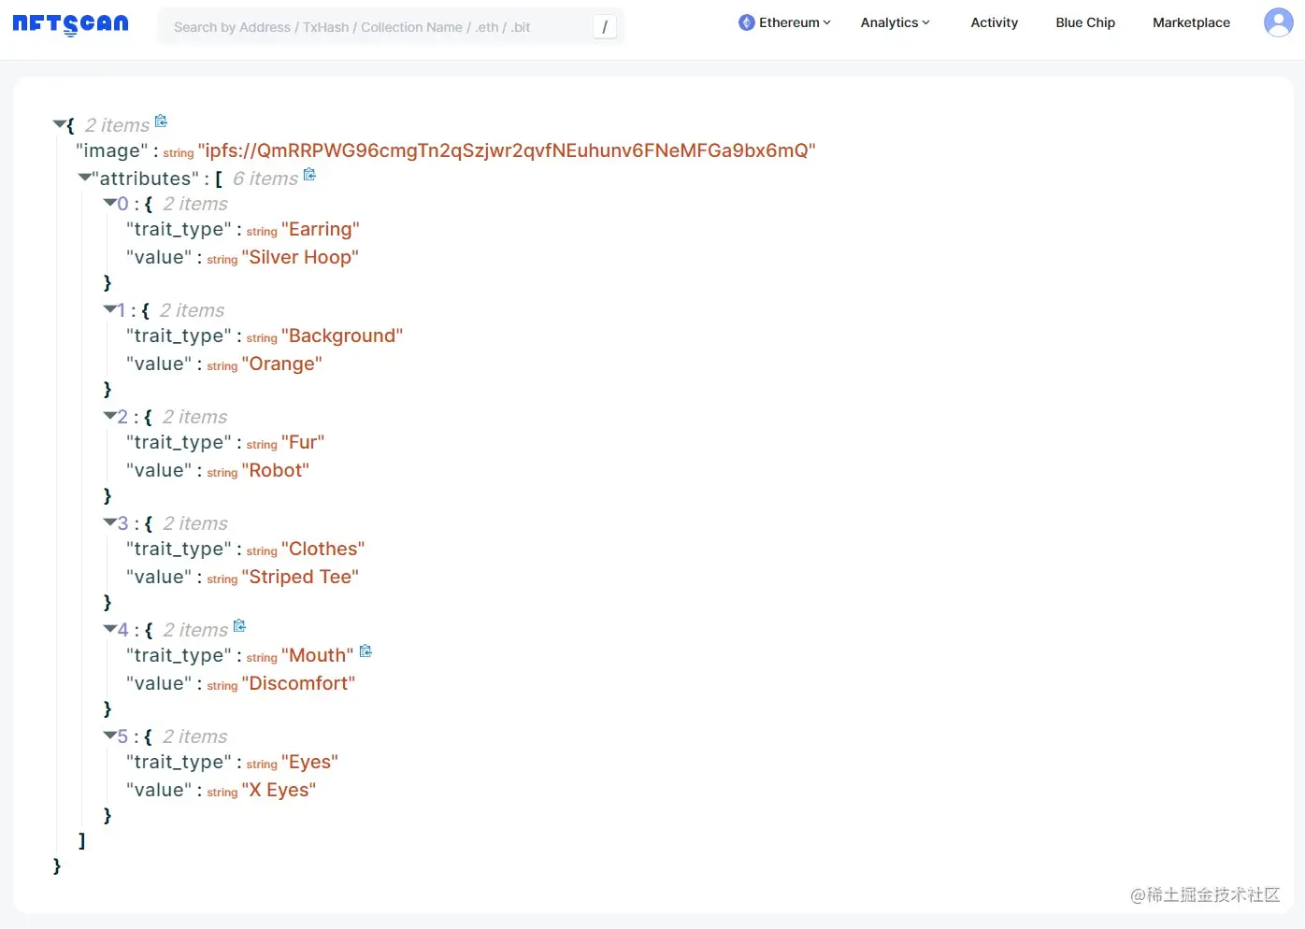Screen dimensions: 1305x929
Task: Collapse attribute item 0
Action: click(x=109, y=202)
